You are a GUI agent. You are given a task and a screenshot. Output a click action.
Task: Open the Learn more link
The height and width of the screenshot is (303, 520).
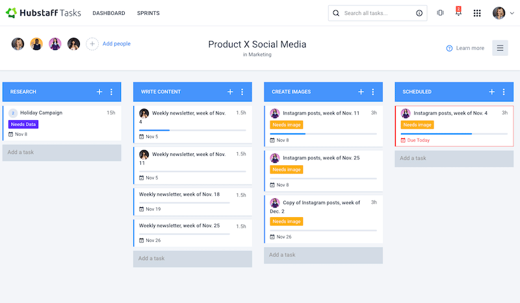[x=469, y=48]
